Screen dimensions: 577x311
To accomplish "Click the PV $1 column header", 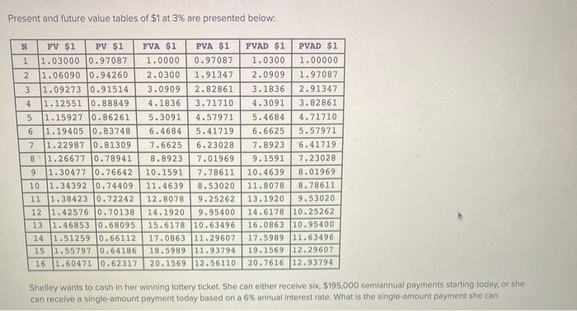I will click(x=110, y=47).
